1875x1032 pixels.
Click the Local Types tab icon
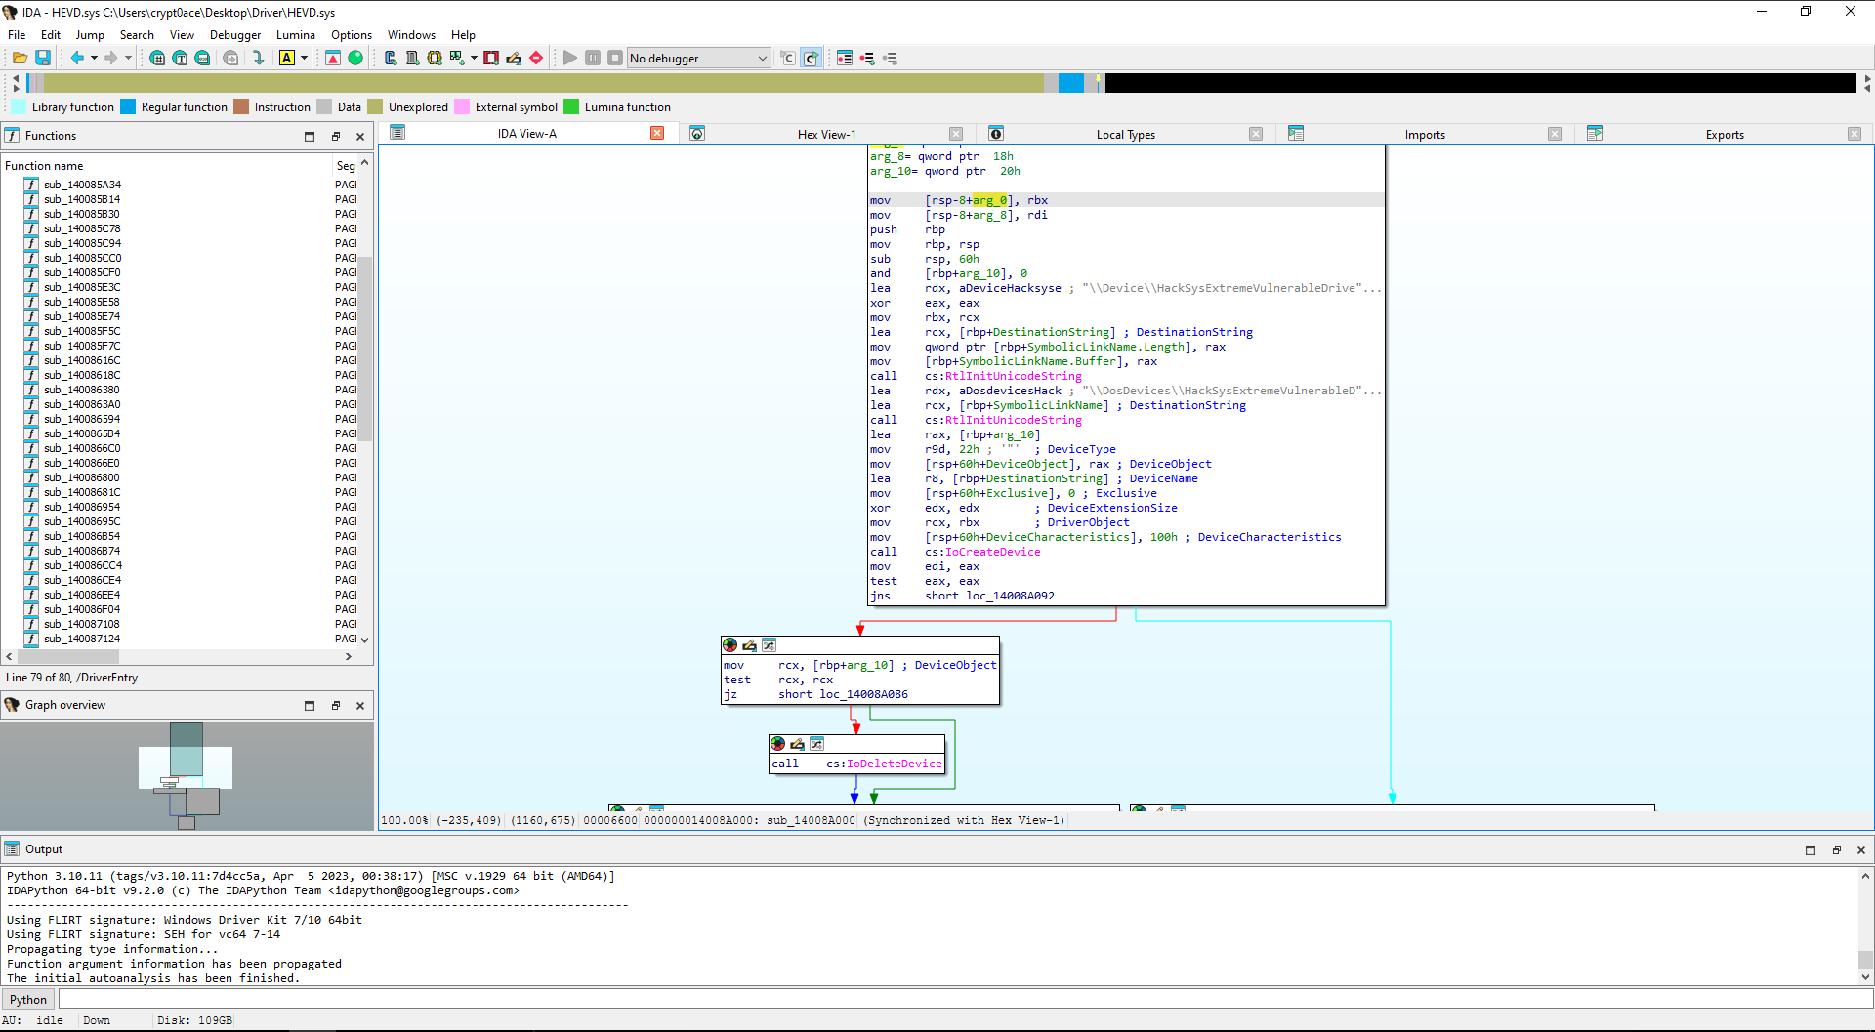tap(996, 134)
